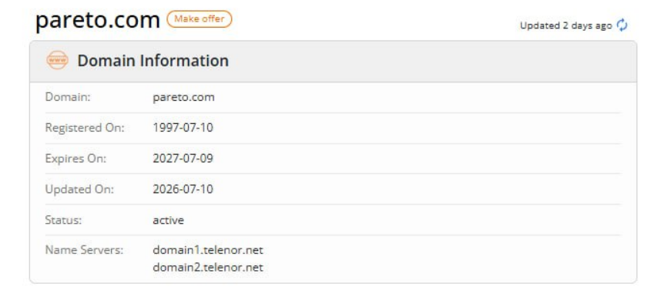The width and height of the screenshot is (648, 287).
Task: Click the Updated 2 days ago text
Action: click(566, 25)
